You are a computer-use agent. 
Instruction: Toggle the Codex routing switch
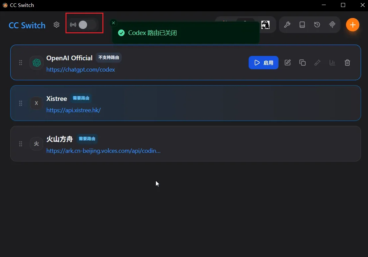[x=87, y=25]
